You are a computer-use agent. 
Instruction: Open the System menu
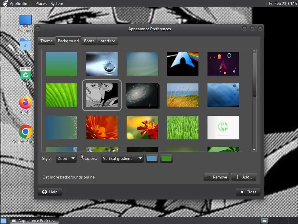[57, 3]
